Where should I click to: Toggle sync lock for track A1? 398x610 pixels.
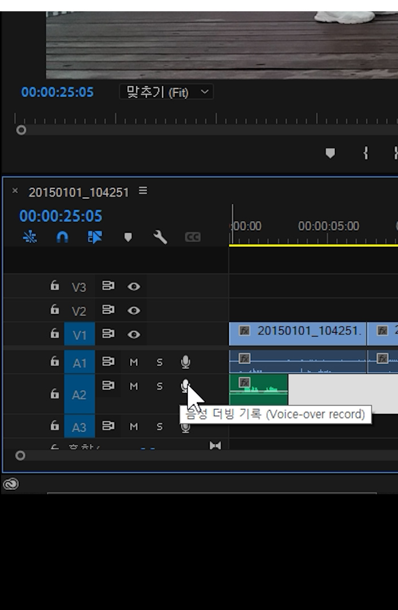click(x=108, y=362)
